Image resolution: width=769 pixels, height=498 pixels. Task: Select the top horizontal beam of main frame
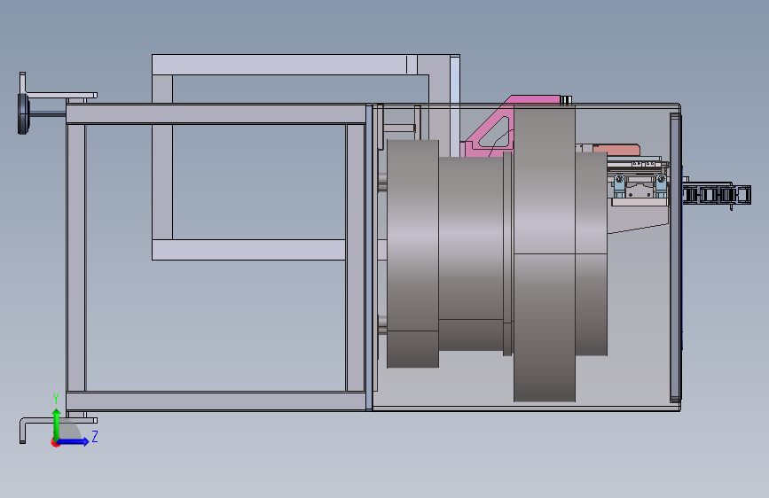click(216, 113)
